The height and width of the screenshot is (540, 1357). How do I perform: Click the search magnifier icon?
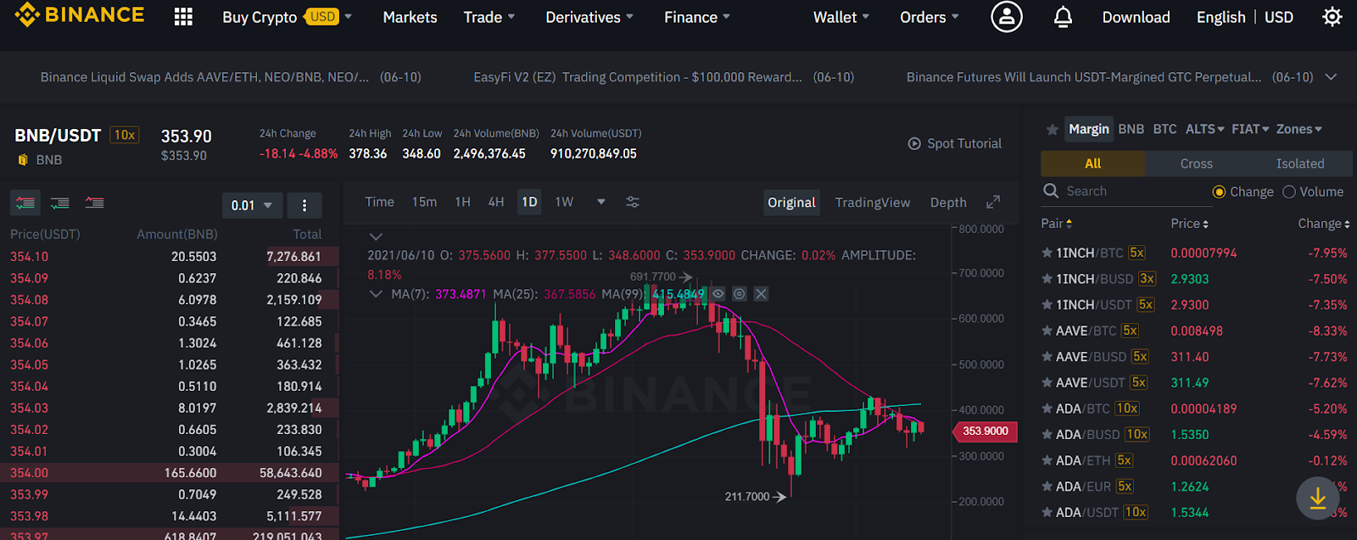tap(1051, 191)
